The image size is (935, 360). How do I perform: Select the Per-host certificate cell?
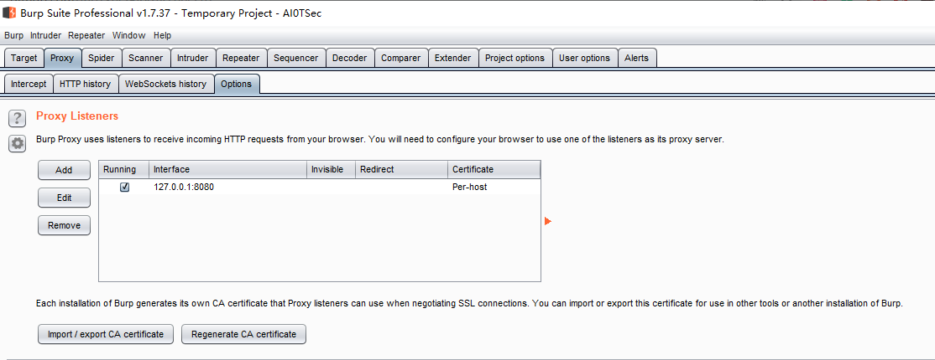click(494, 187)
